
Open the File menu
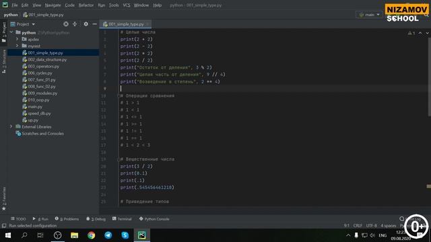point(15,5)
